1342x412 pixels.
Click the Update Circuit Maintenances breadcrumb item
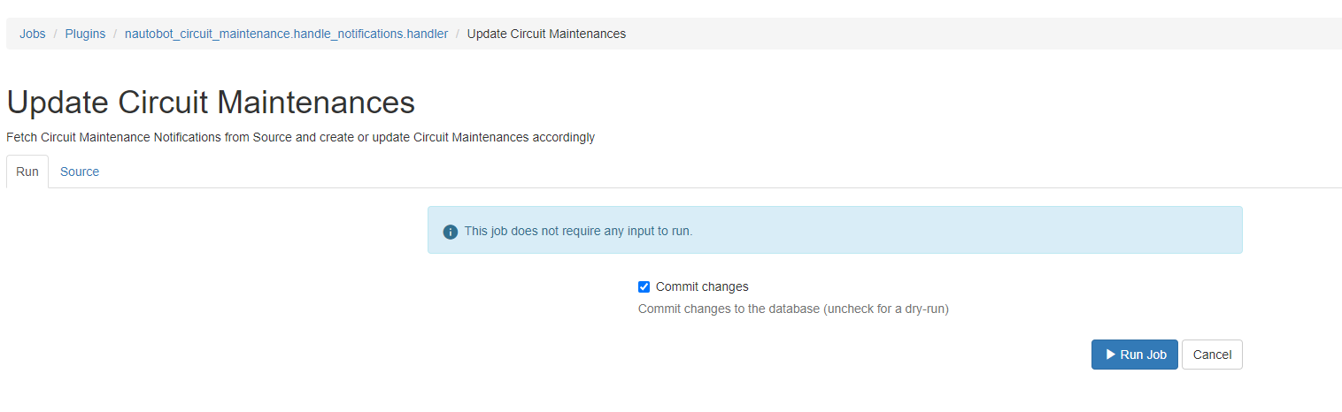[x=546, y=34]
